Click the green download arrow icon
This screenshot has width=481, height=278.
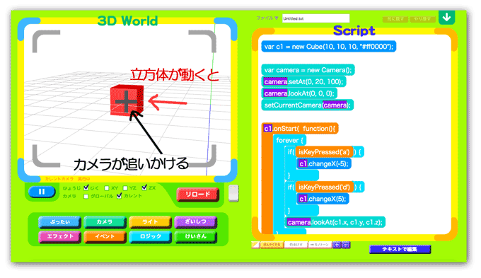click(446, 17)
